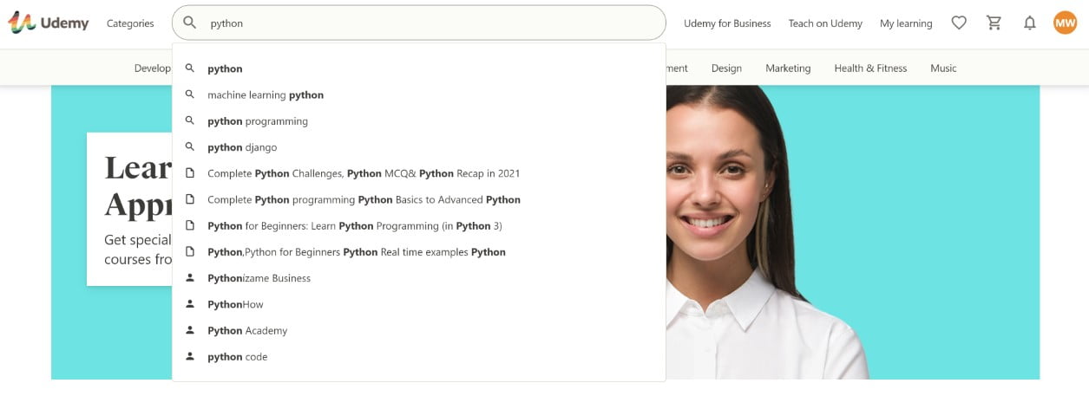Click document icon beside 'Python Real time examples' course
The height and width of the screenshot is (396, 1089).
pyautogui.click(x=190, y=252)
